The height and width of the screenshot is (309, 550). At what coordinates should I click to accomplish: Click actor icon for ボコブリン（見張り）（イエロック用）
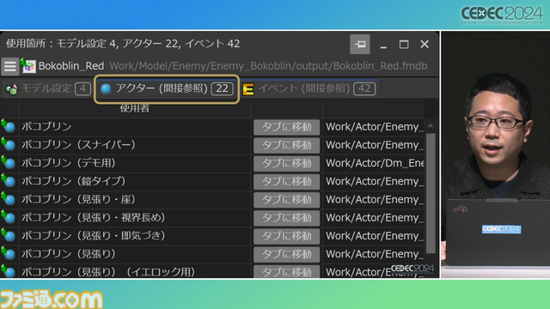tap(9, 271)
